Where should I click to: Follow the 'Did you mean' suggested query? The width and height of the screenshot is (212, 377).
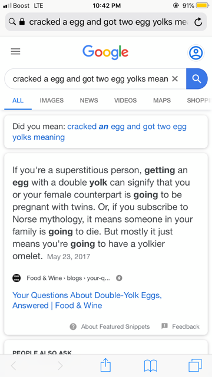[100, 132]
